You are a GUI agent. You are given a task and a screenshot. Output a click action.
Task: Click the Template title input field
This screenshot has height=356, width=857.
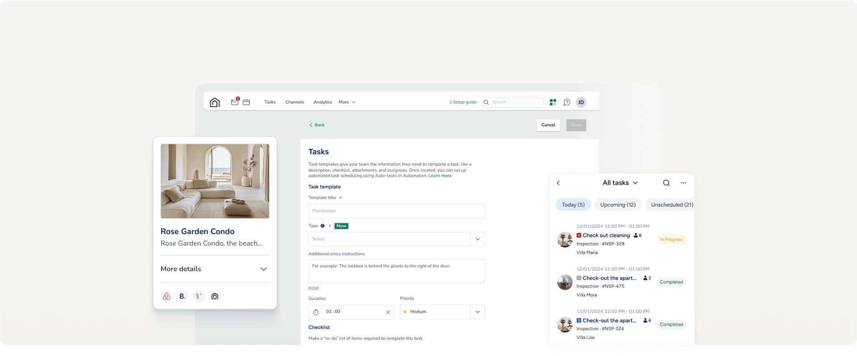(396, 211)
